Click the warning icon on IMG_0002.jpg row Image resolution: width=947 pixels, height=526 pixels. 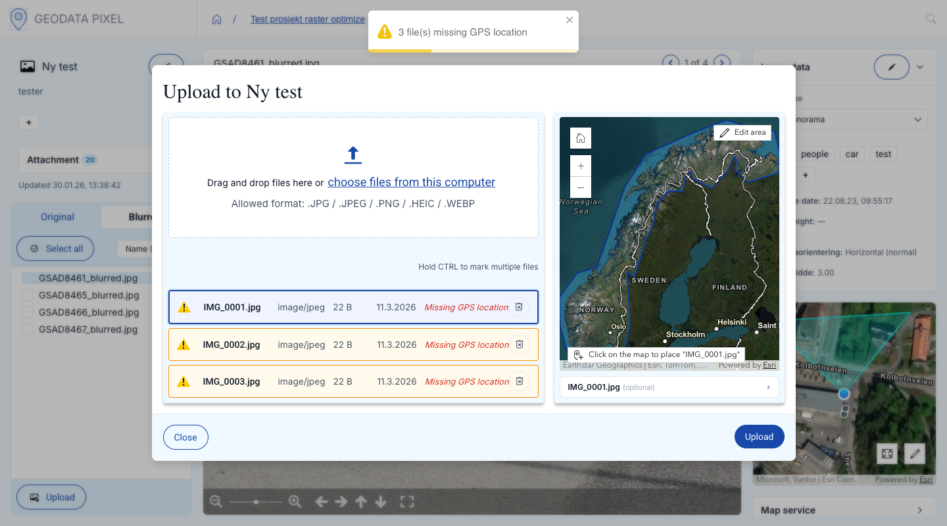(184, 345)
